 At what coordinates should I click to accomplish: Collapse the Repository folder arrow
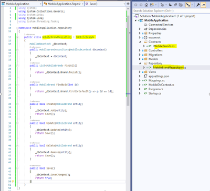point(140,63)
